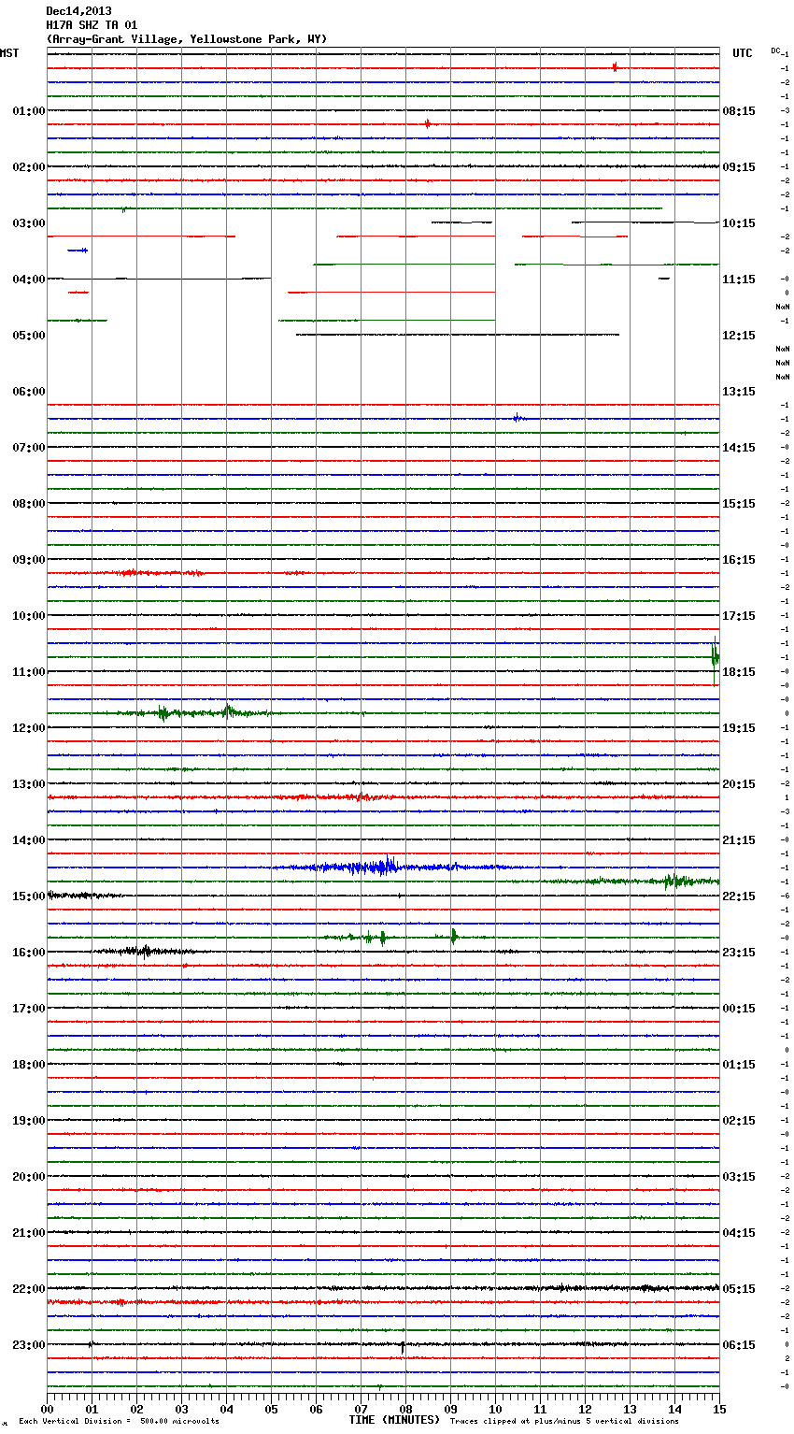Select the 22:00 MST time label
Image resolution: width=794 pixels, height=1434 pixels.
click(x=28, y=1289)
